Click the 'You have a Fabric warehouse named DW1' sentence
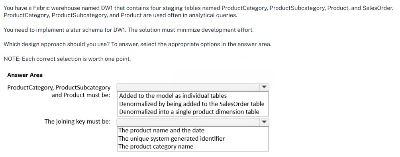400x157 pixels. point(198,8)
